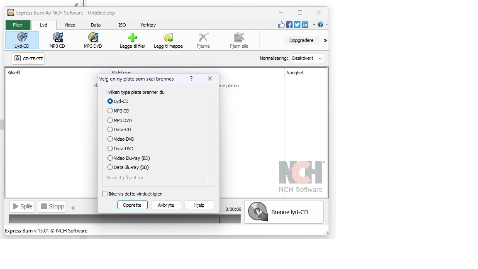Select the MP3 DVD toolbar icon
Viewport: 478px width, 269px height.
pyautogui.click(x=93, y=40)
